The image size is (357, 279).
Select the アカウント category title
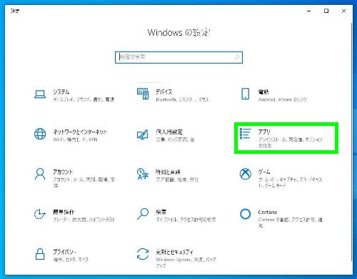coord(63,172)
